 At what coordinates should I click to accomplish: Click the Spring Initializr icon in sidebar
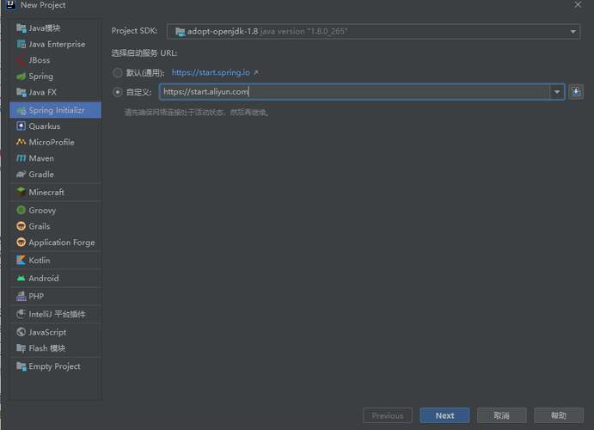[21, 110]
